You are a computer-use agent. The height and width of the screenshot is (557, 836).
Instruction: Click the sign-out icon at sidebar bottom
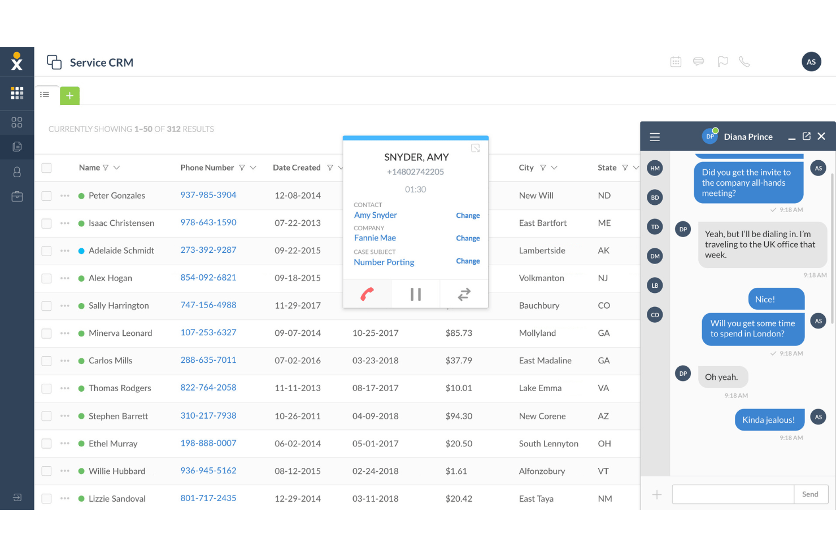tap(17, 497)
